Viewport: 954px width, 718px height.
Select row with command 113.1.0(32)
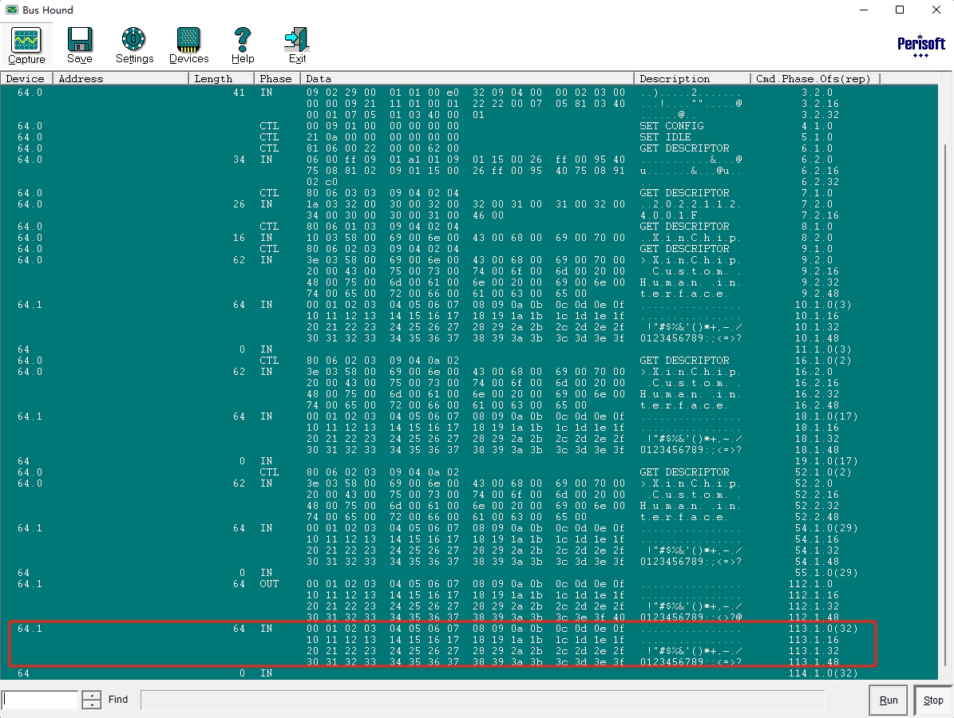(x=469, y=629)
